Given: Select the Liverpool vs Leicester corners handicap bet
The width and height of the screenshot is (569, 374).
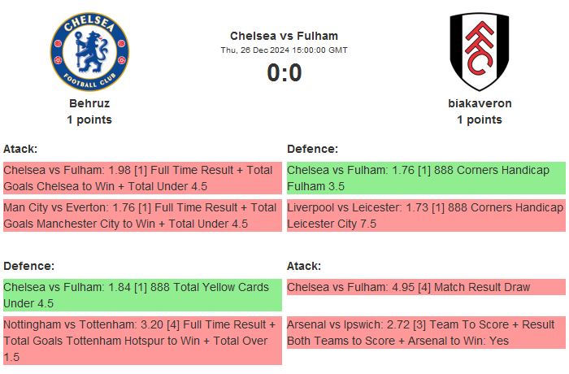Looking at the screenshot, I should [425, 215].
